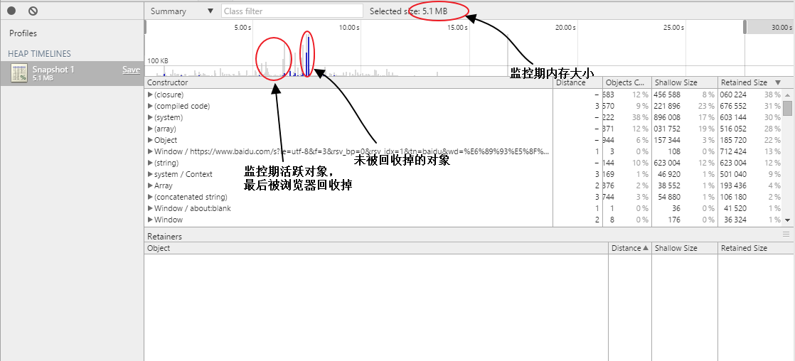795x361 pixels.
Task: Expand the Window / baidu.com row
Action: click(150, 151)
